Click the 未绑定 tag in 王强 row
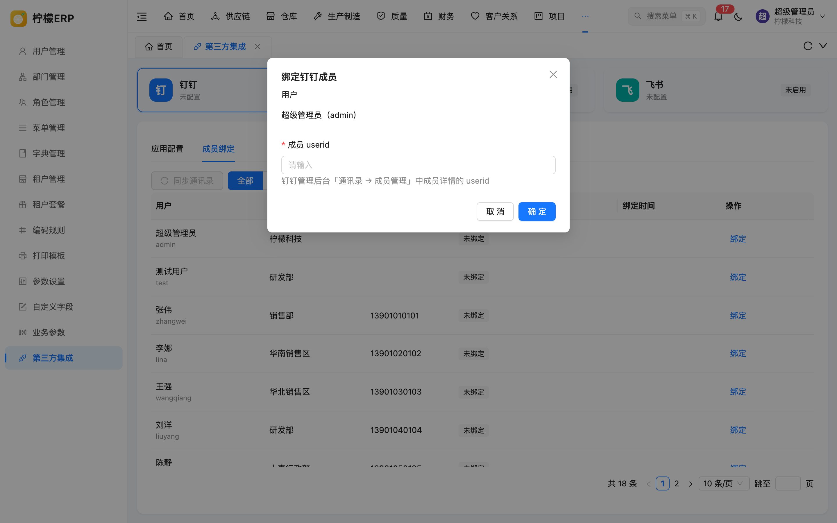 tap(473, 392)
